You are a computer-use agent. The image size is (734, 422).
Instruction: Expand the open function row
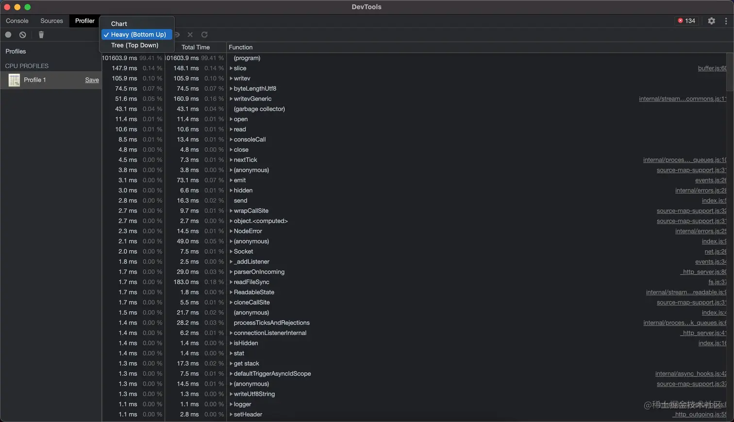231,119
